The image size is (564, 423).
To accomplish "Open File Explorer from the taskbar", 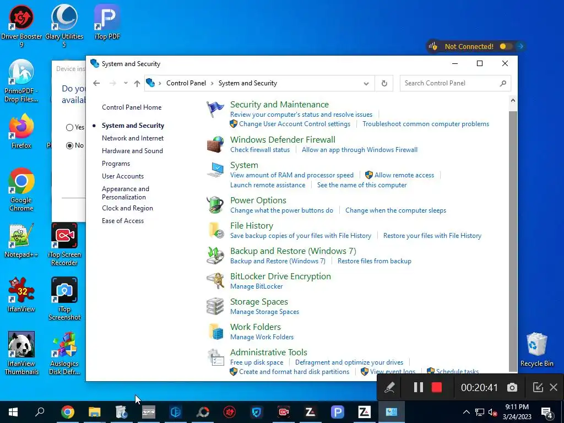I will click(95, 412).
